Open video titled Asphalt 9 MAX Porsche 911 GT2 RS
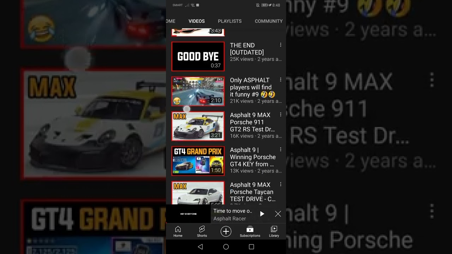Image resolution: width=452 pixels, height=254 pixels. click(x=252, y=122)
